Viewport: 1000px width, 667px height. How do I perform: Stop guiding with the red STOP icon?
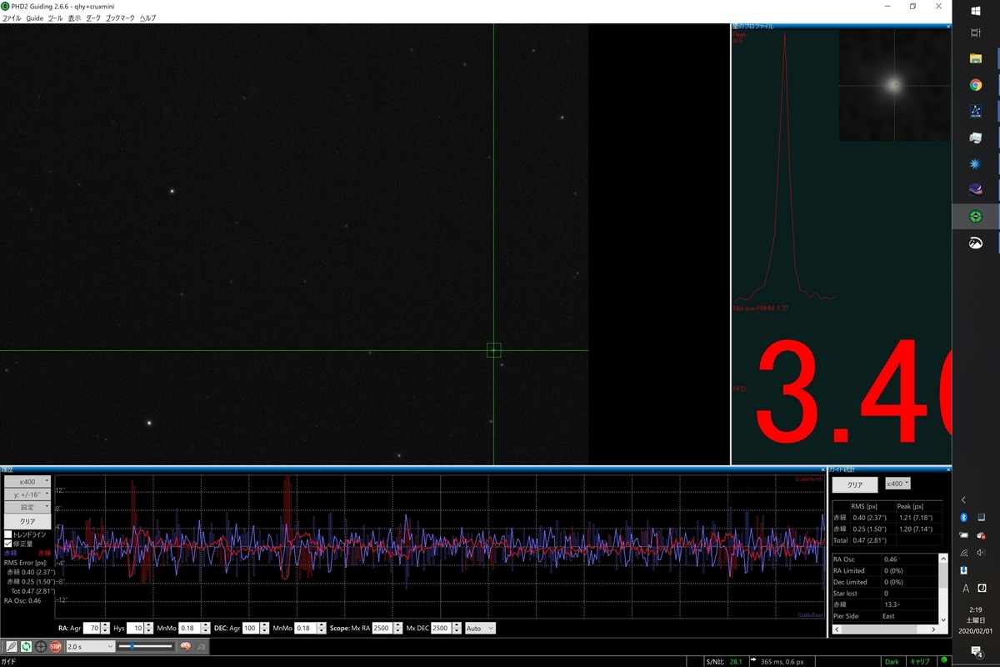pyautogui.click(x=56, y=646)
